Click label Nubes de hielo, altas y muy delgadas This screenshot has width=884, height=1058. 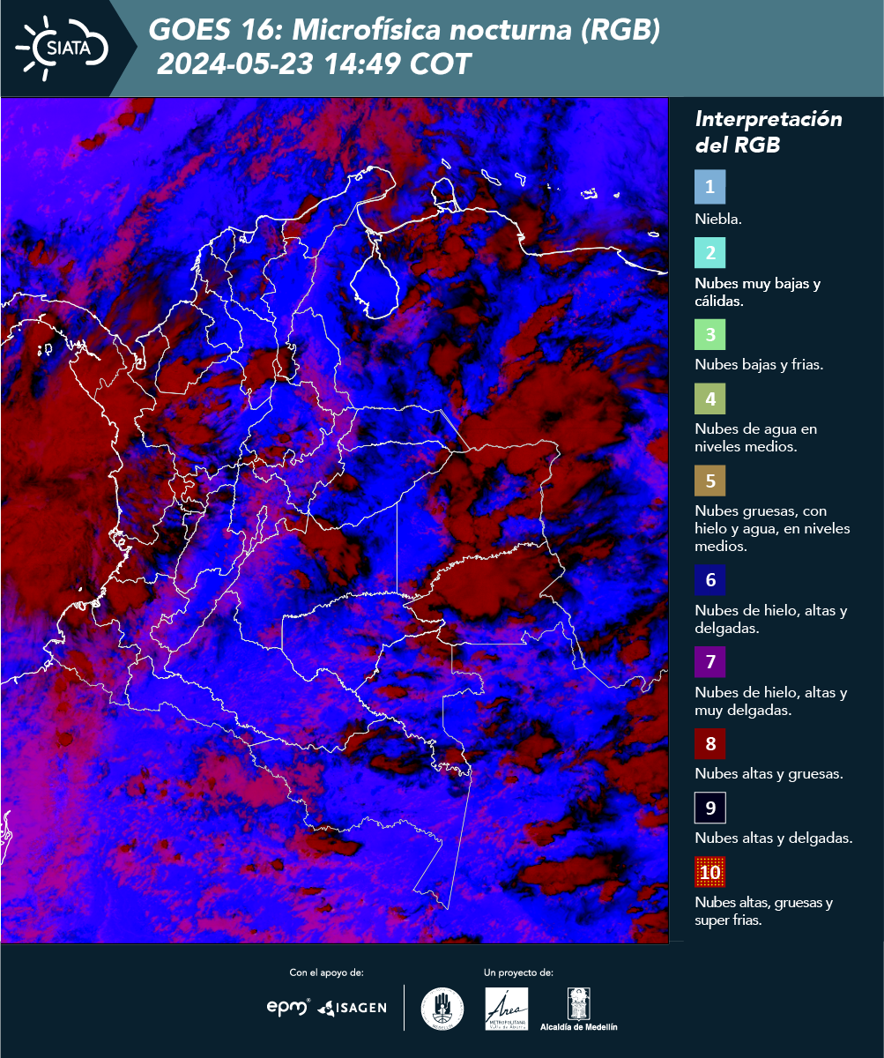pos(771,701)
